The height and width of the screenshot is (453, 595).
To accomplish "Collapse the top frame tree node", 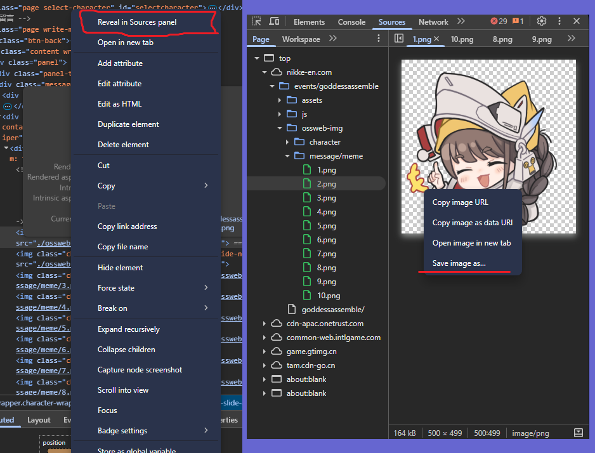I will point(257,58).
